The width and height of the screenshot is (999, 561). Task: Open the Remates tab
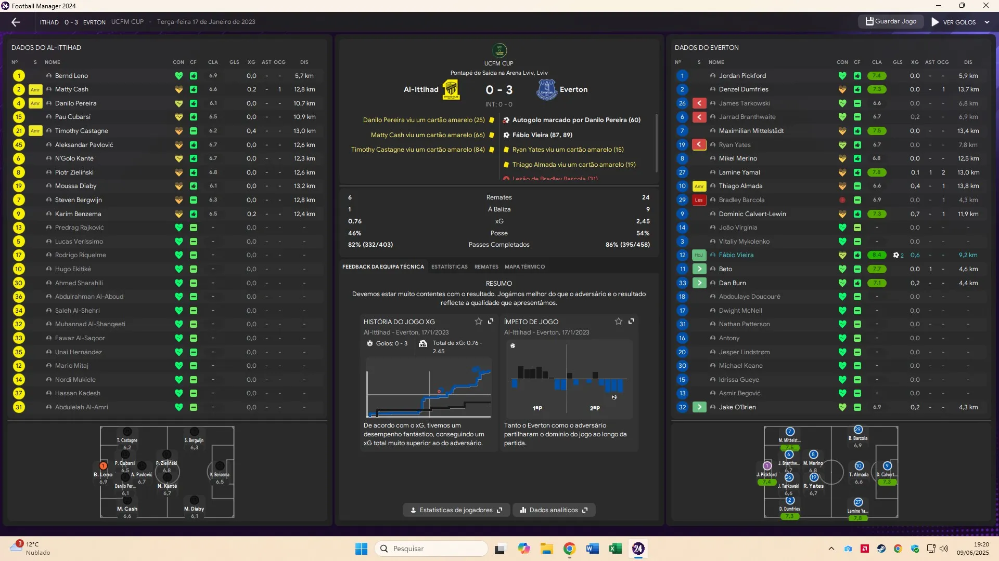(x=486, y=266)
